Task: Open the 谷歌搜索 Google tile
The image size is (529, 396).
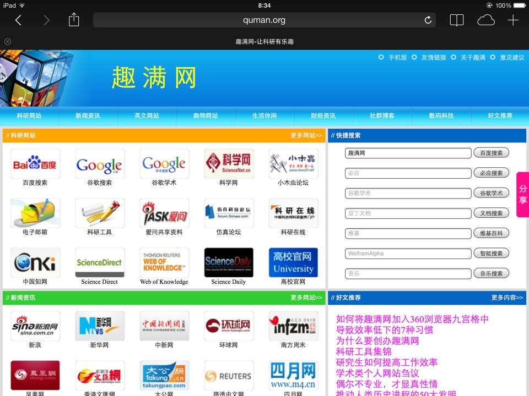Action: 100,164
